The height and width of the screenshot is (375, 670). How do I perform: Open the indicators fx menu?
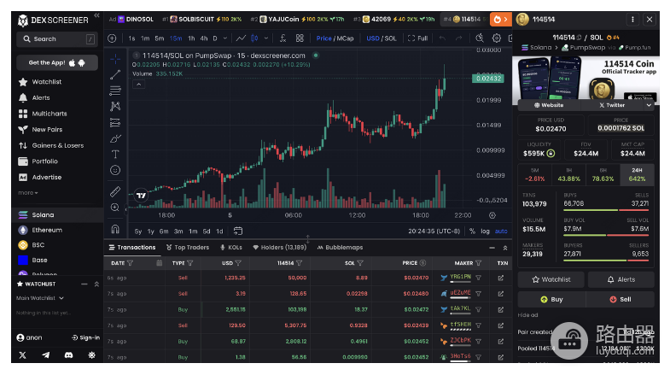point(283,38)
